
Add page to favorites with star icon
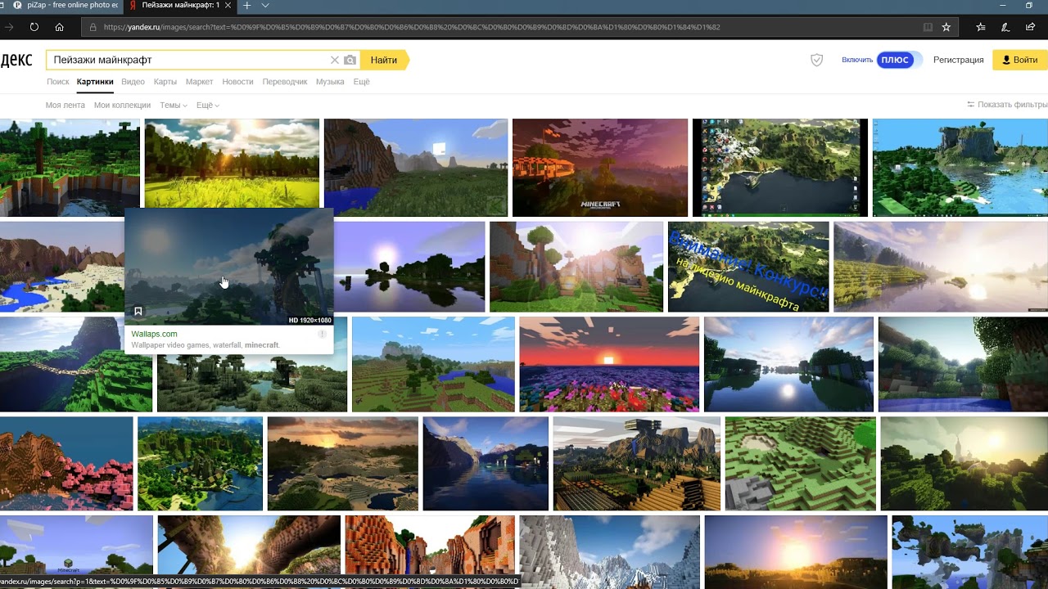(946, 27)
